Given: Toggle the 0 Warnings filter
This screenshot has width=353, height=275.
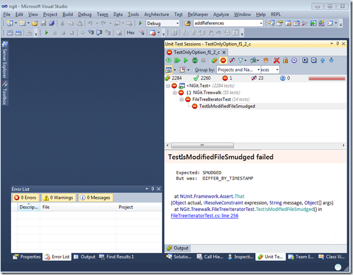Looking at the screenshot, I should [x=58, y=198].
